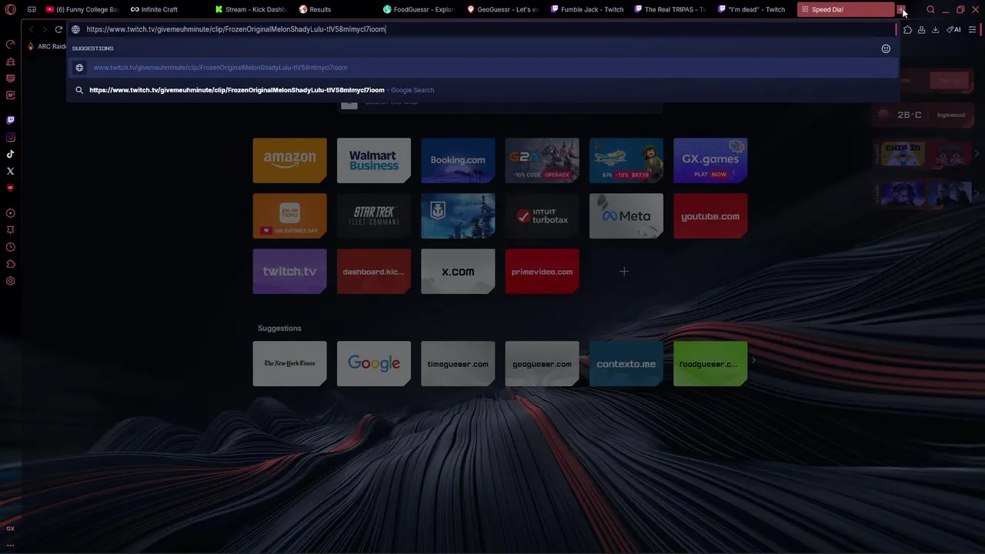Open Settings gear in sidebar
Screen dimensions: 985x554
point(10,281)
